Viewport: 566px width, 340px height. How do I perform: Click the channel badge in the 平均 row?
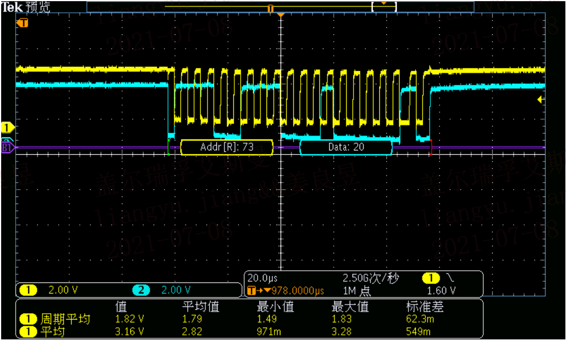coord(28,331)
